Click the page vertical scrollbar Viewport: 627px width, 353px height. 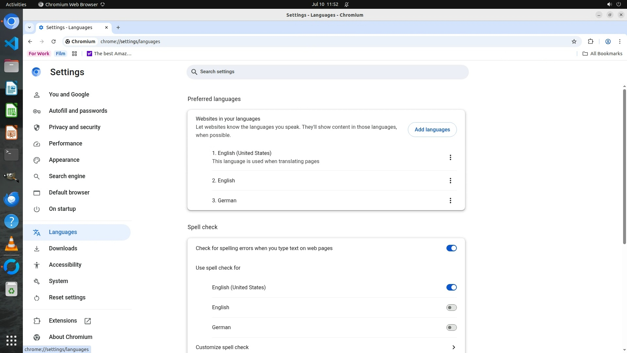624,167
